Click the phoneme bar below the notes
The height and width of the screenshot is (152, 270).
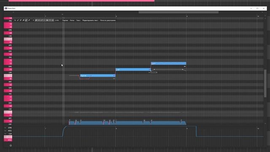pos(127,123)
